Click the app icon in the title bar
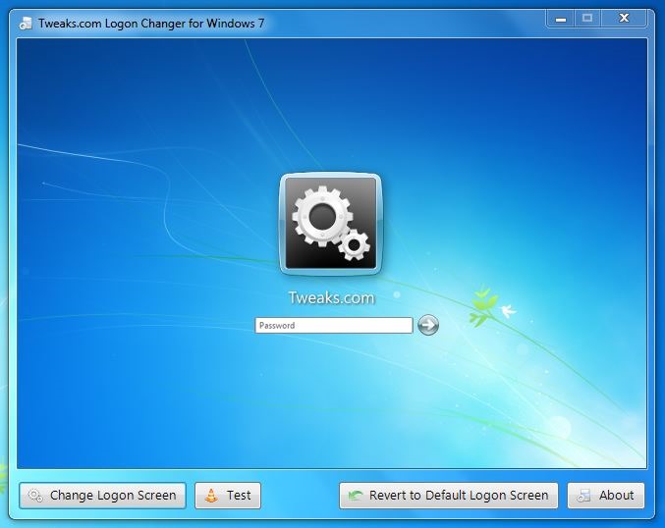665x528 pixels. 25,23
